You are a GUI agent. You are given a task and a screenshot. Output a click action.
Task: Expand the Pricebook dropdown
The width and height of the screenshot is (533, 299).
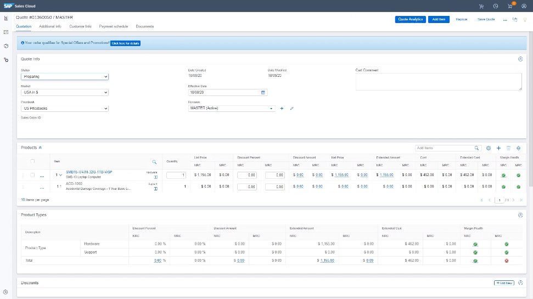coord(65,109)
